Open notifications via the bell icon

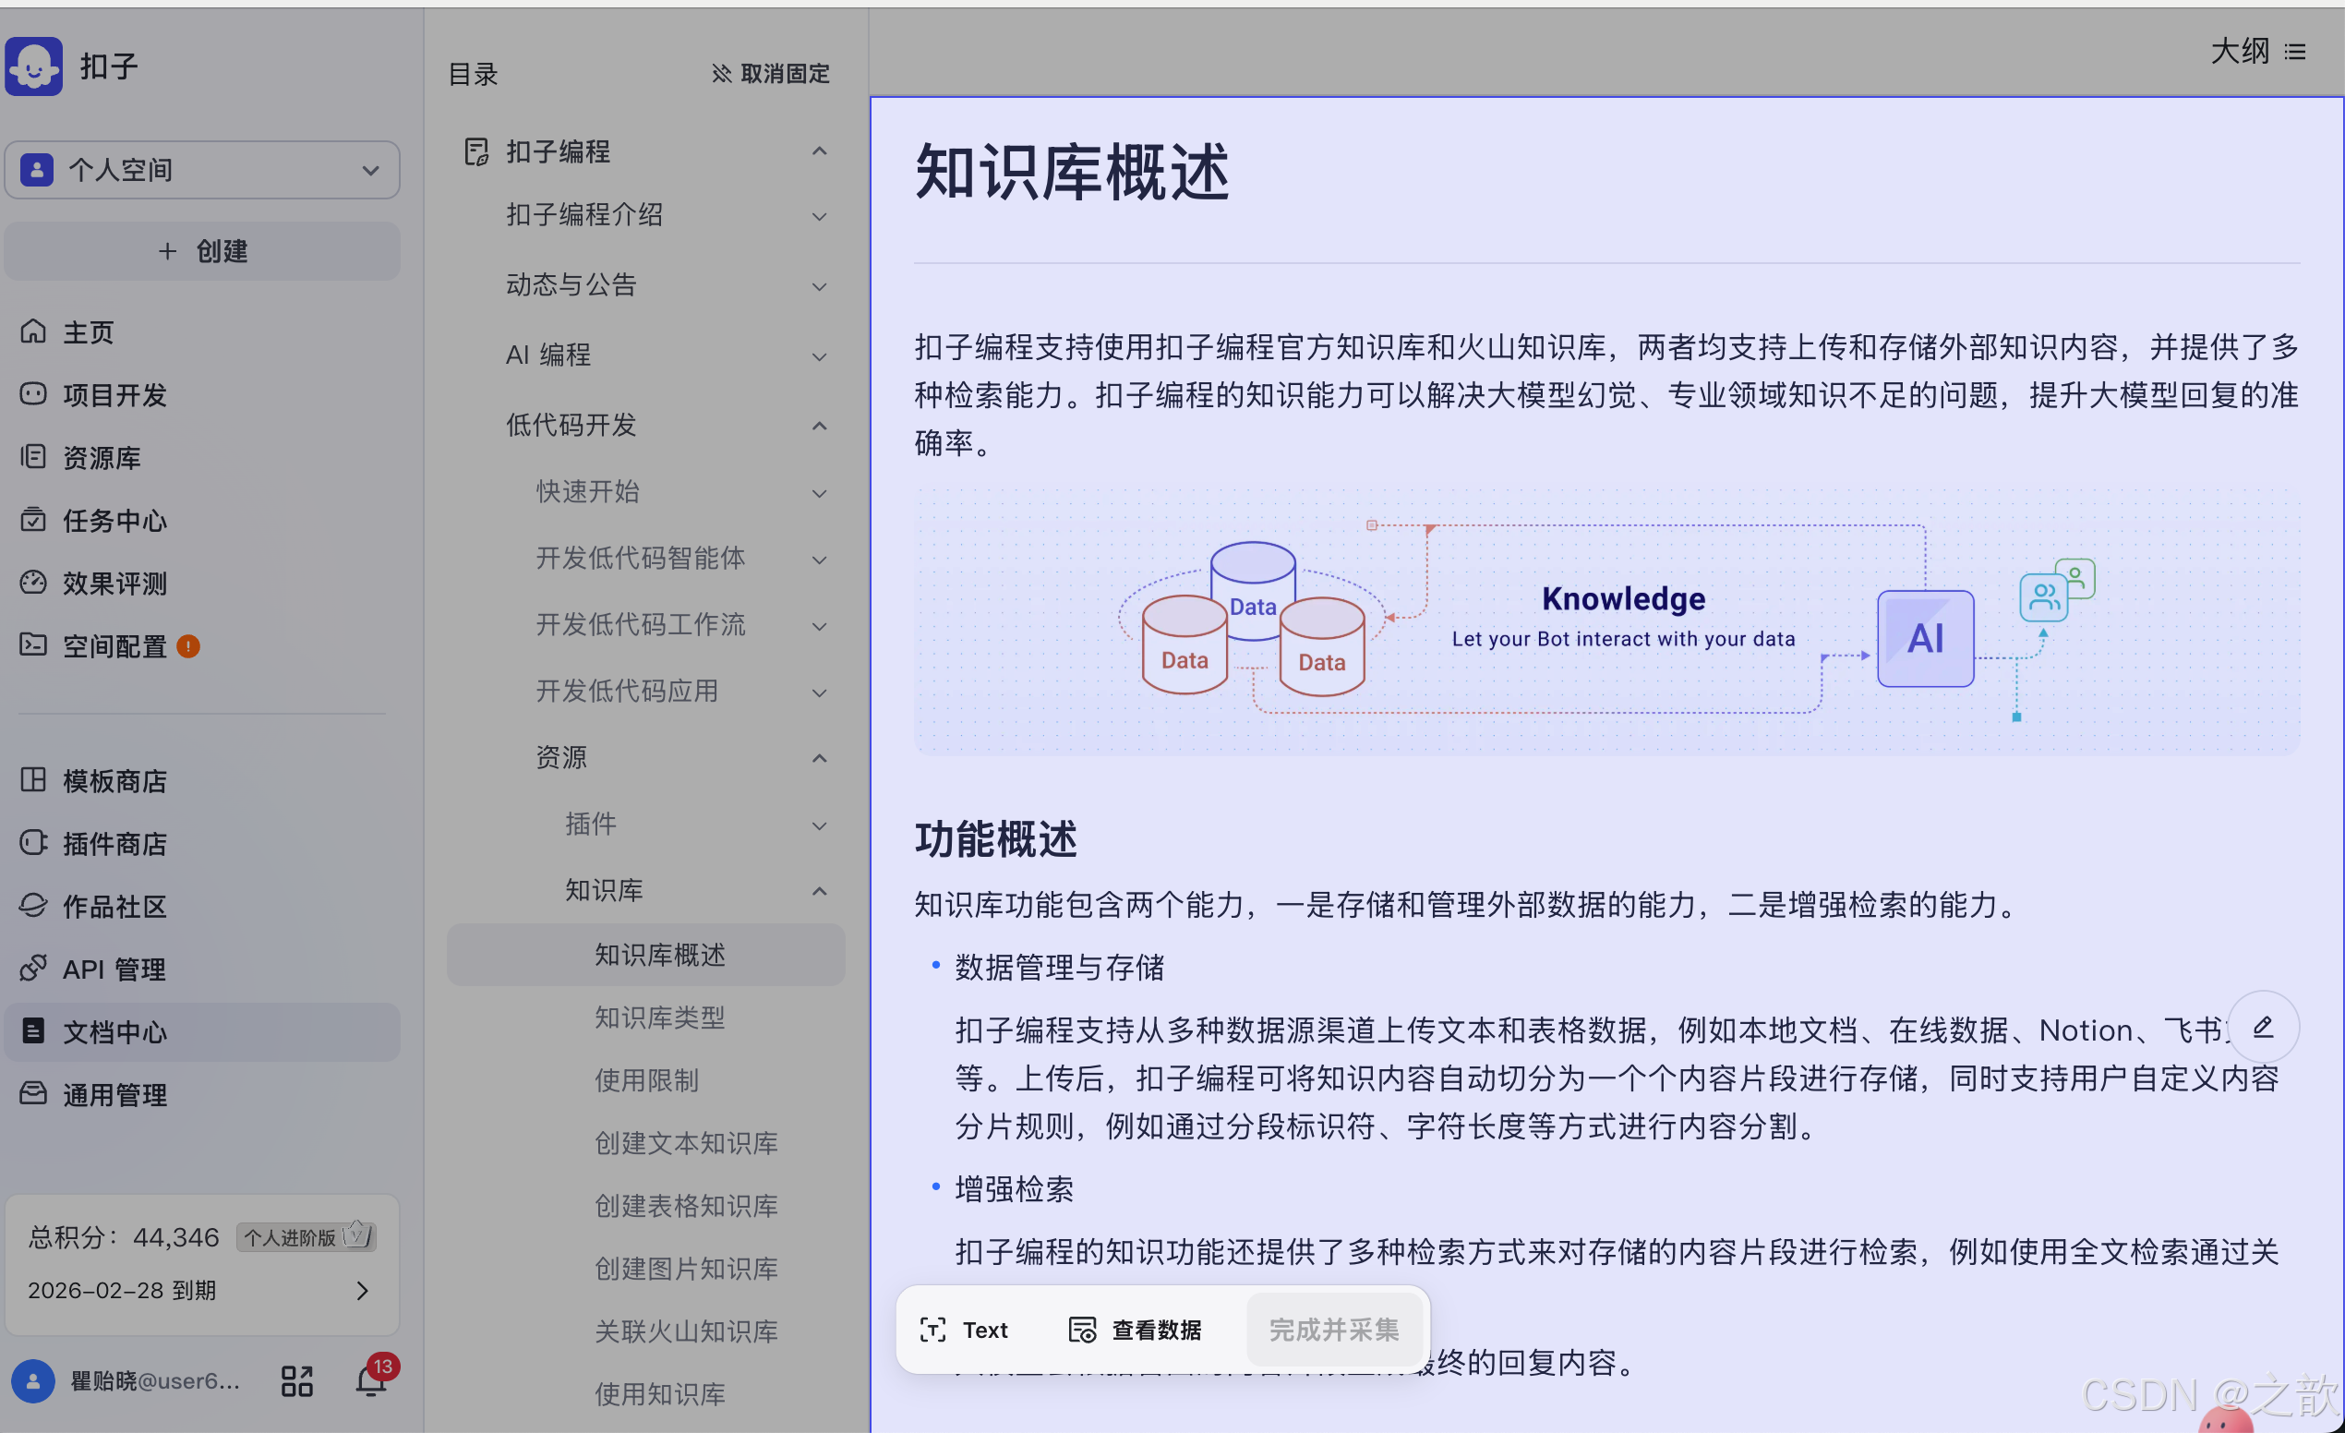(371, 1380)
